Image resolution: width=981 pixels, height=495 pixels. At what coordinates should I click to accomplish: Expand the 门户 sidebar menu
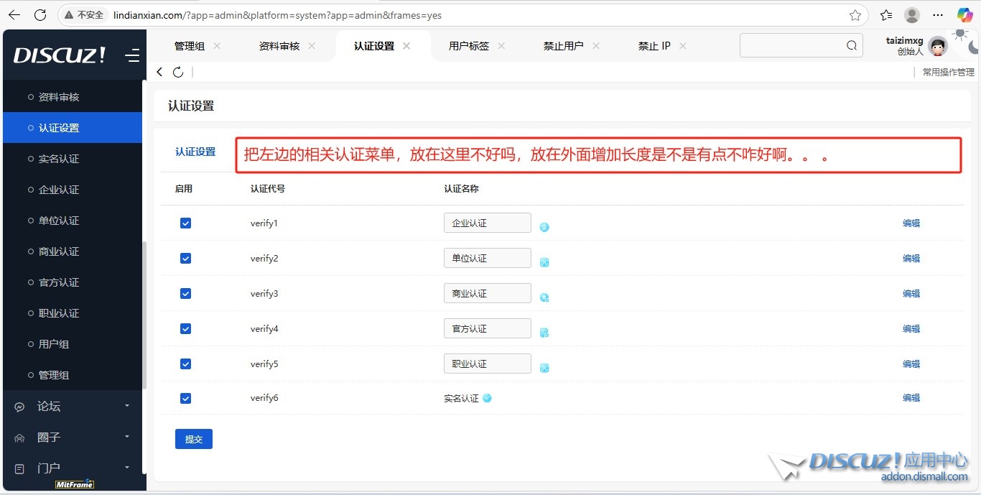pos(72,468)
